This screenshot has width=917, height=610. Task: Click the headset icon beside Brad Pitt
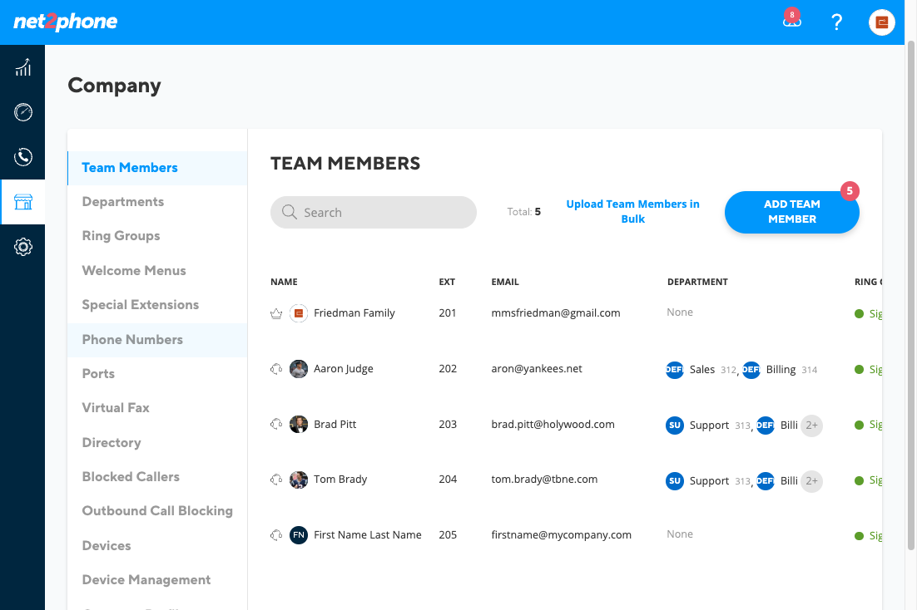(x=276, y=424)
